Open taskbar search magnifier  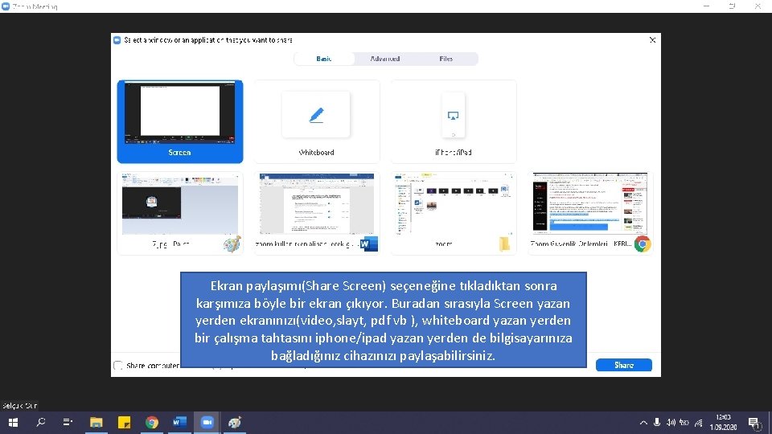pyautogui.click(x=41, y=422)
